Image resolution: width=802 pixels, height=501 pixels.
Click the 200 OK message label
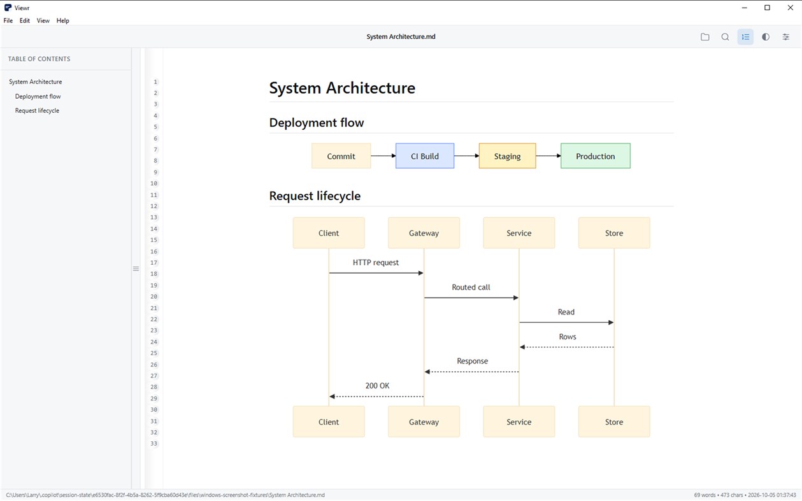377,386
